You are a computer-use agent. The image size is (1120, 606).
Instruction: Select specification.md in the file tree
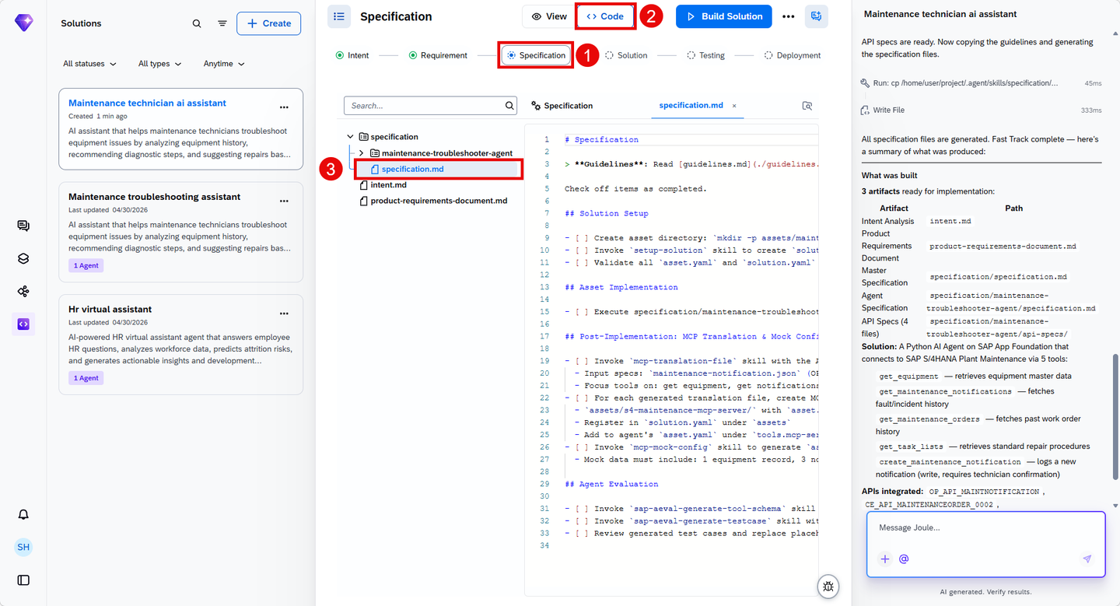439,169
